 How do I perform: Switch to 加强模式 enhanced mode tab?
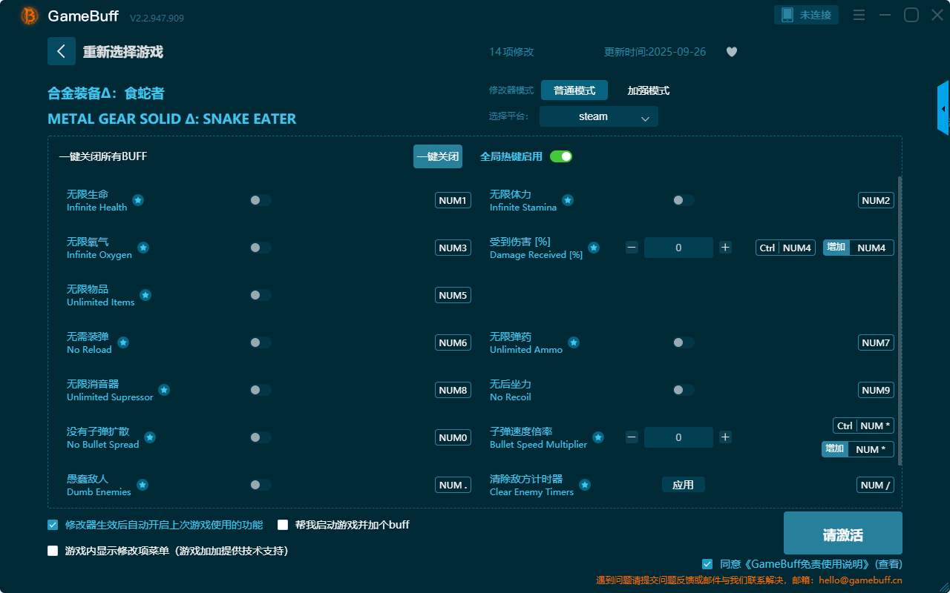coord(648,90)
